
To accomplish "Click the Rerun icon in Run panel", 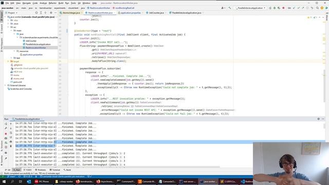I will tap(6, 124).
